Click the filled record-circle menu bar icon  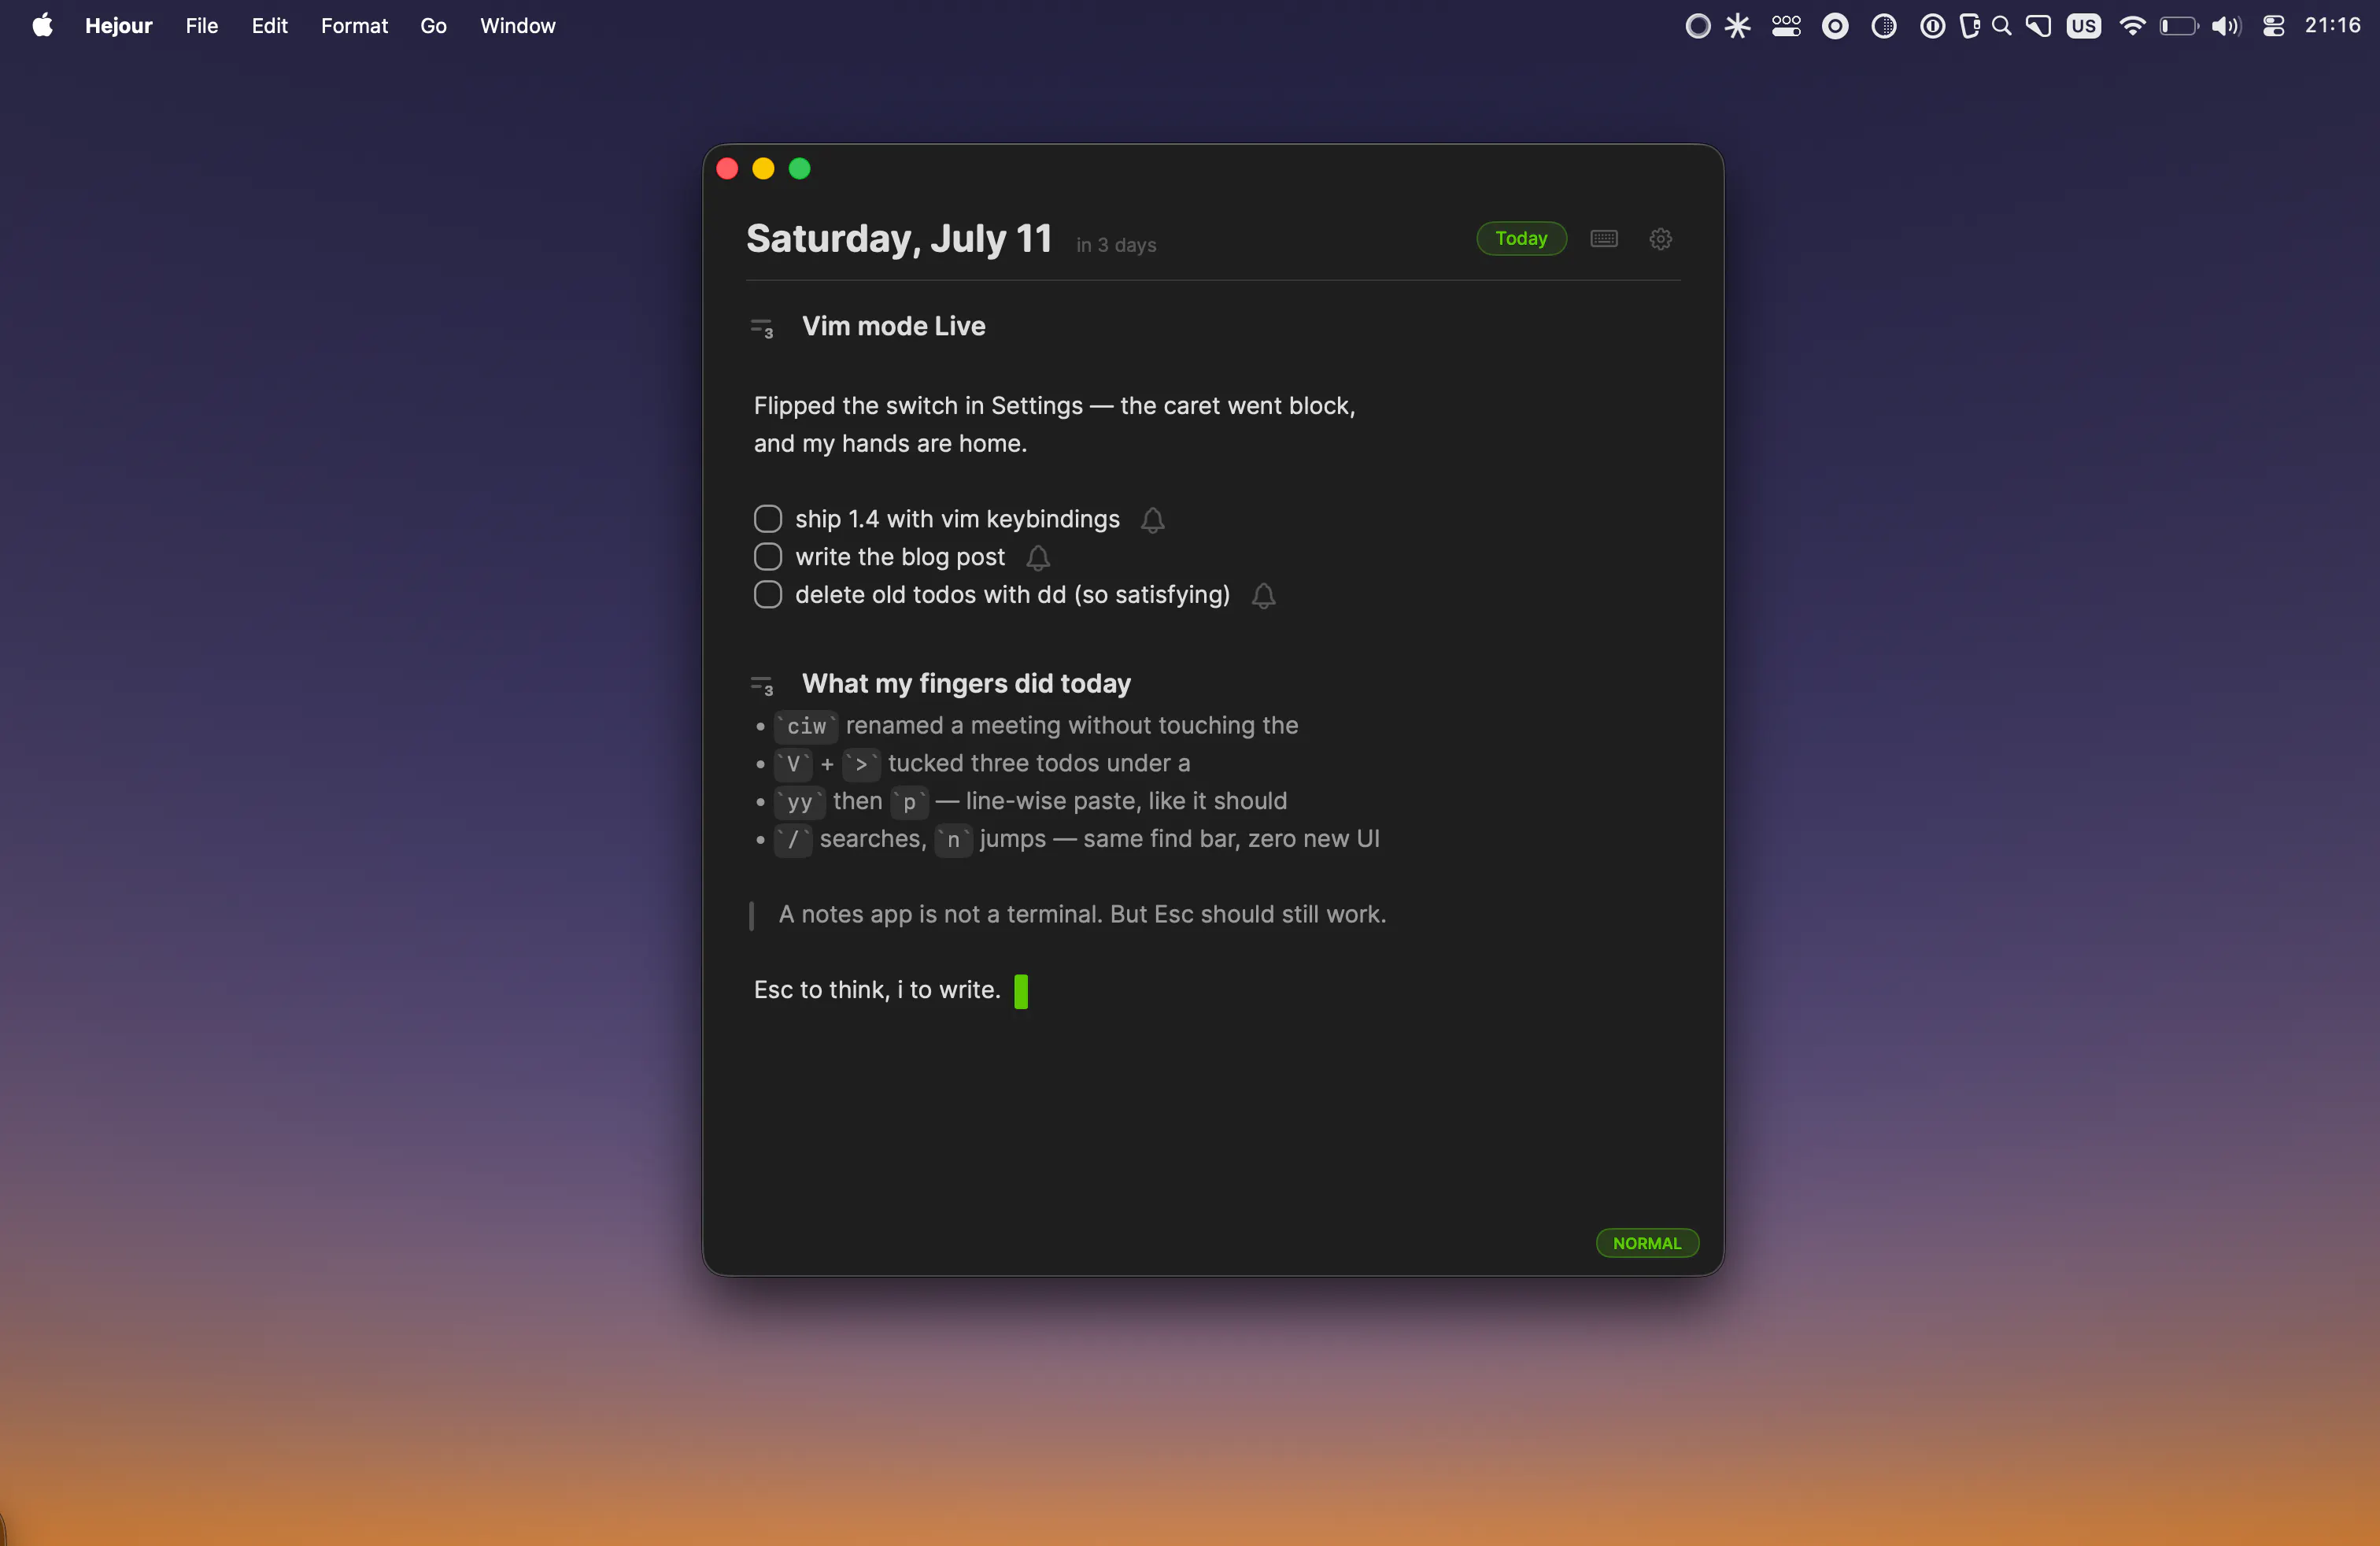point(1835,26)
